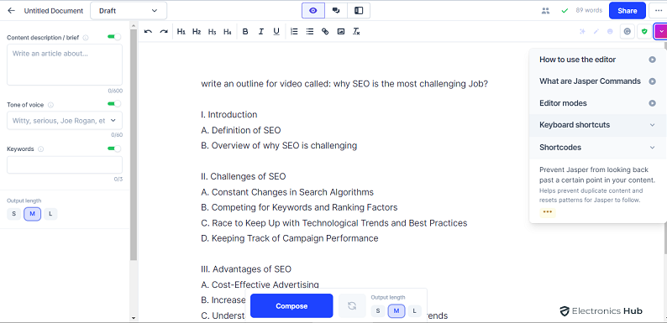Open the Editor modes help item
667x323 pixels.
[597, 103]
